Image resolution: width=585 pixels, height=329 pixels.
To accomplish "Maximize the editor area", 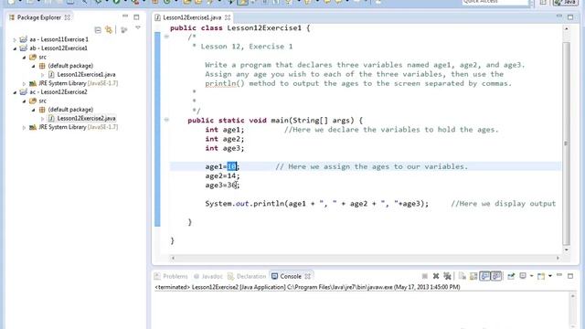I will [570, 17].
